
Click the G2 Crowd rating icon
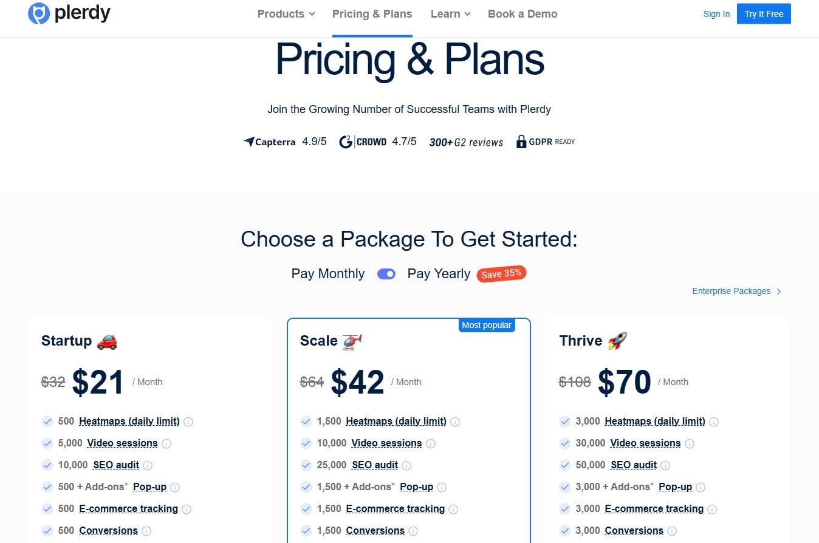pyautogui.click(x=345, y=142)
